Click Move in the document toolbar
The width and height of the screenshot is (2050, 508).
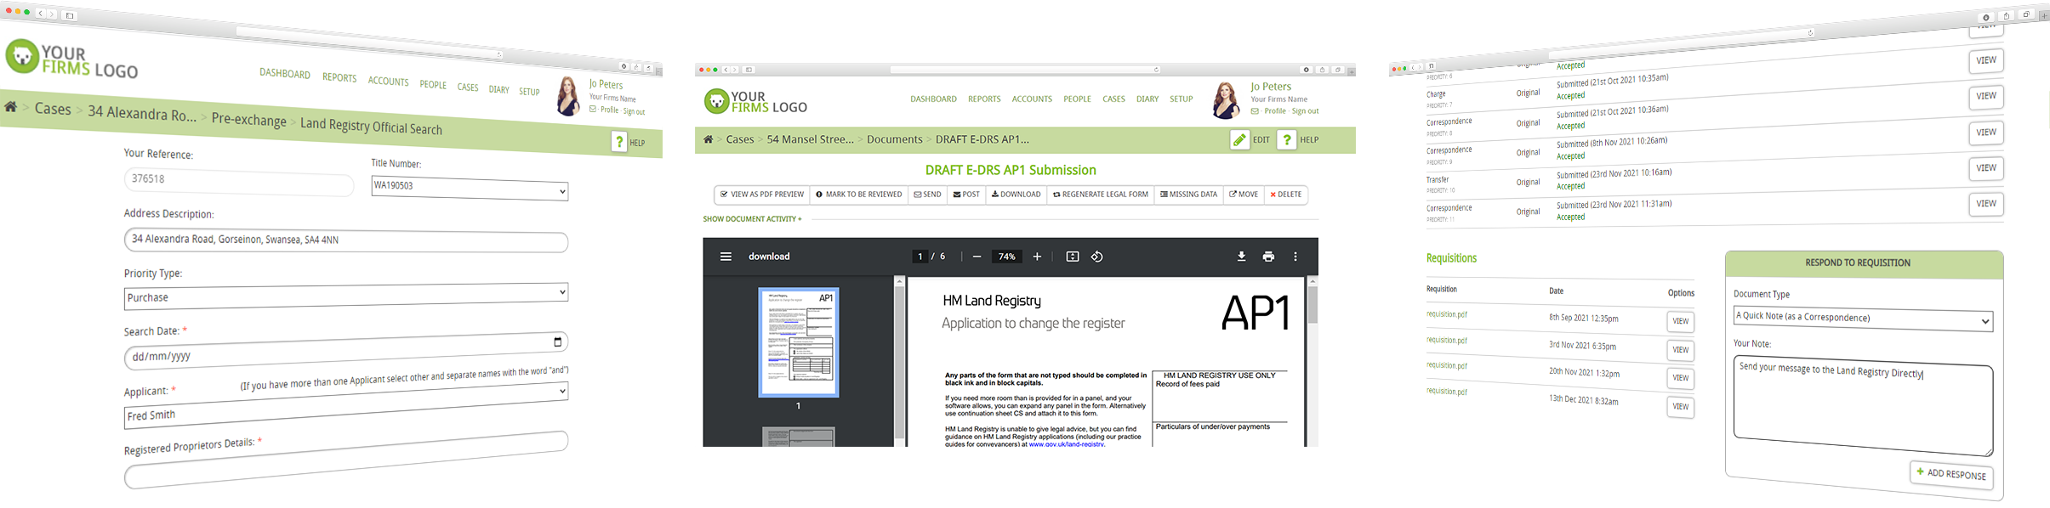pos(1244,195)
